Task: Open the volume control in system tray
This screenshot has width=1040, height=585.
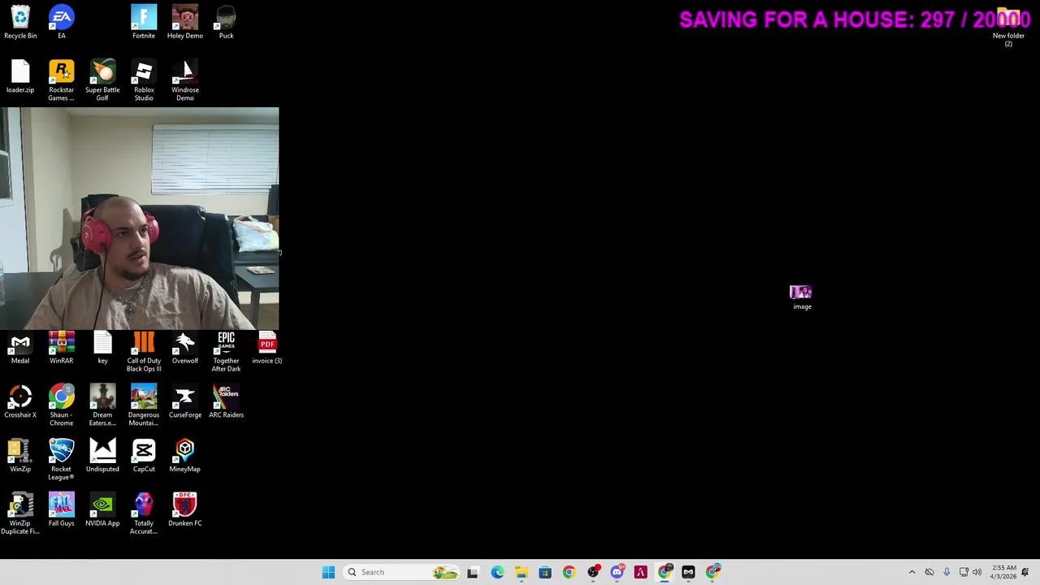Action: coord(977,572)
